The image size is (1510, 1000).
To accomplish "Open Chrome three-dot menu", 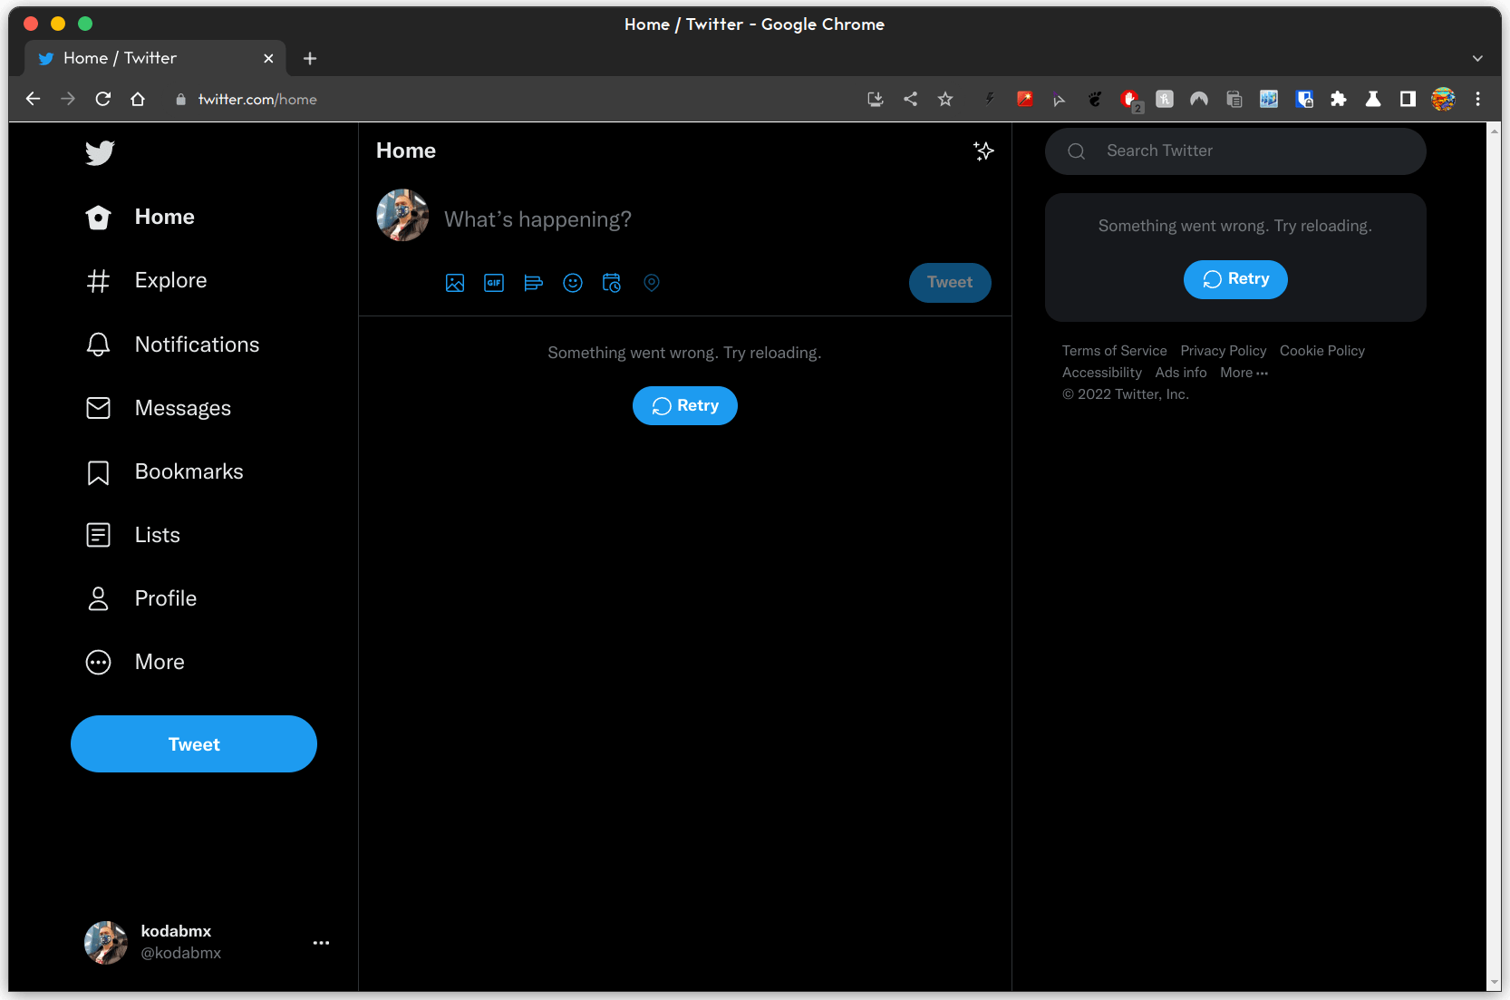I will click(x=1477, y=99).
